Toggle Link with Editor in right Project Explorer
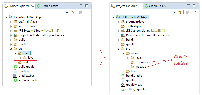The height and width of the screenshot is (95, 202). 180,12
